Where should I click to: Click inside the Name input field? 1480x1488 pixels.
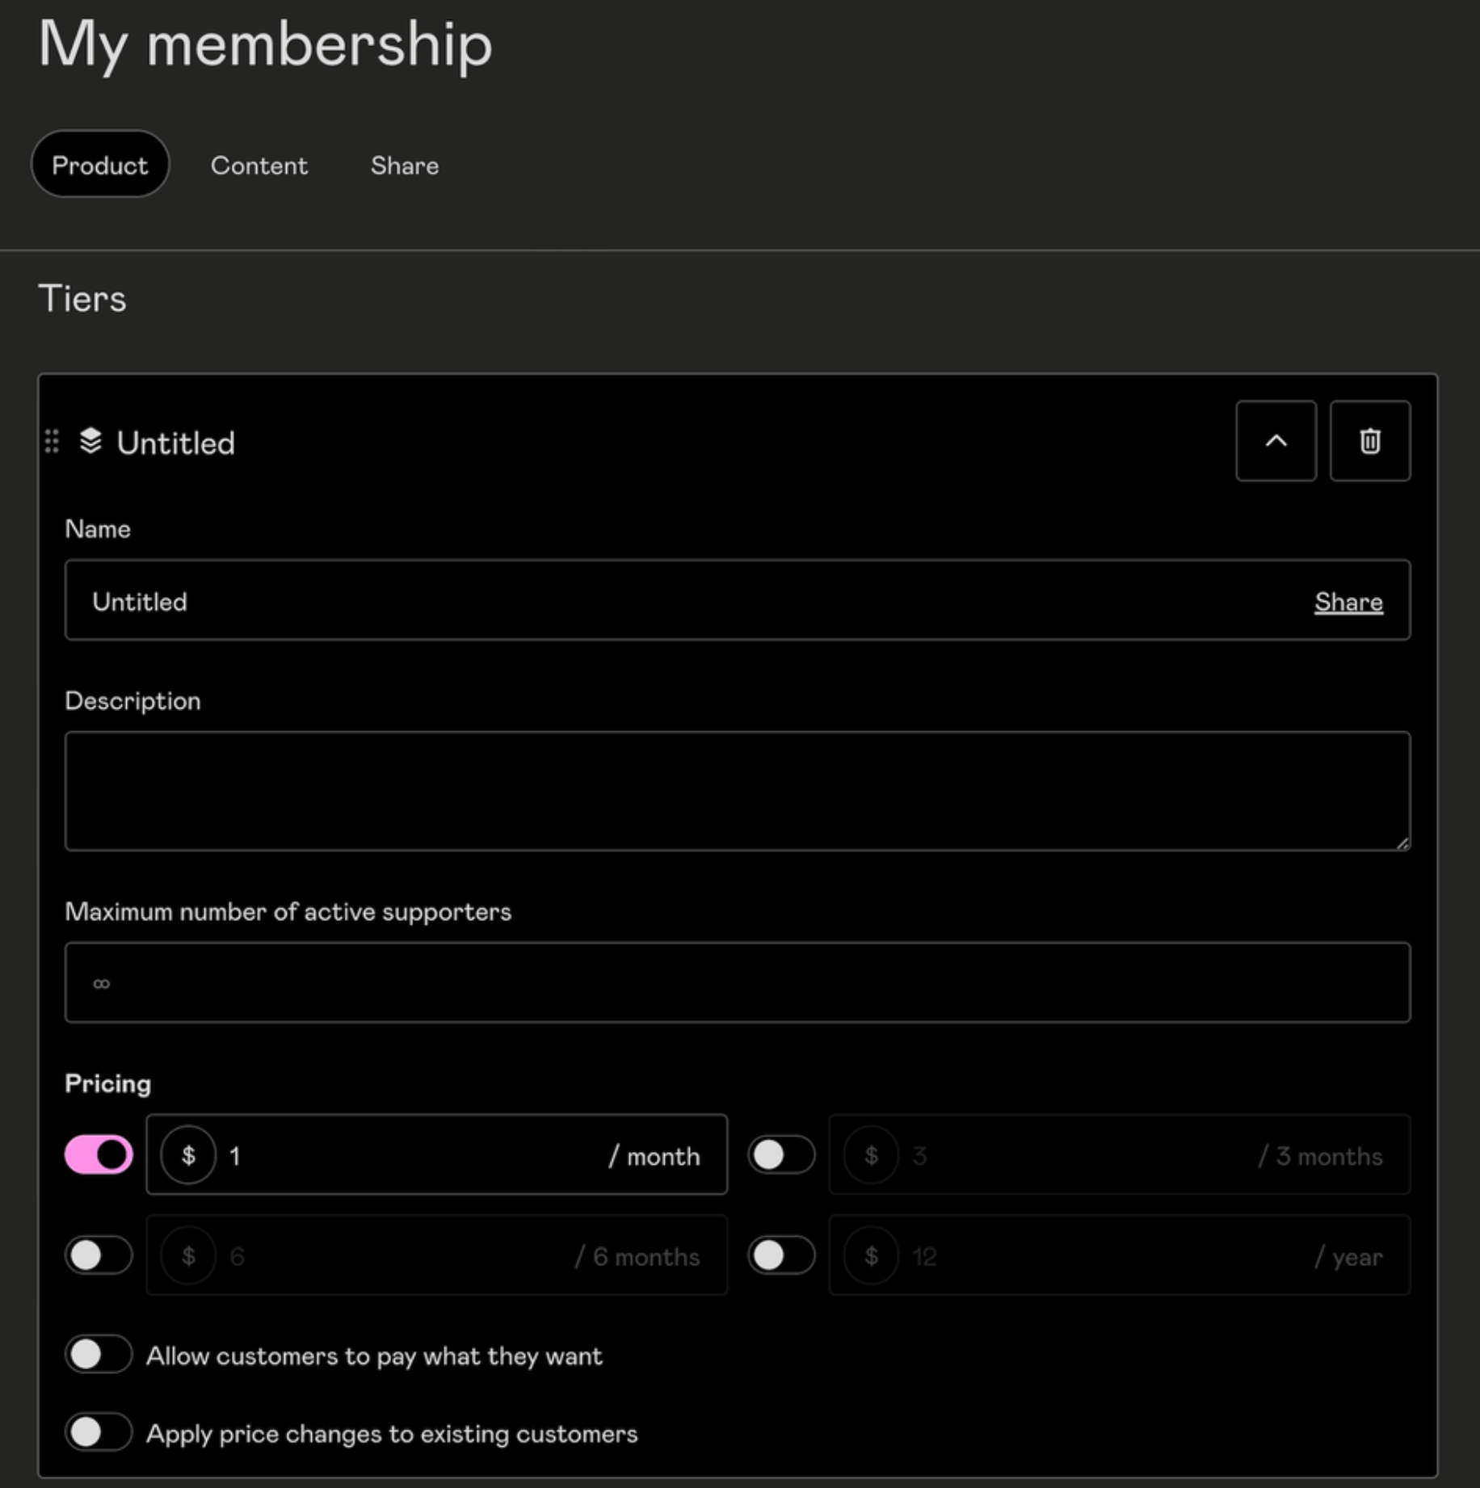[x=566, y=601]
